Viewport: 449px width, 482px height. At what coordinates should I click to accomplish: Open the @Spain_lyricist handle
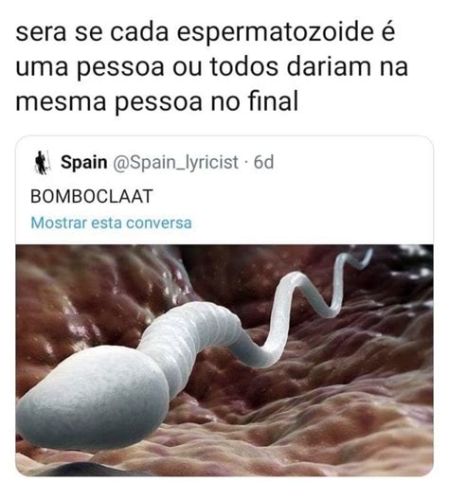[175, 163]
